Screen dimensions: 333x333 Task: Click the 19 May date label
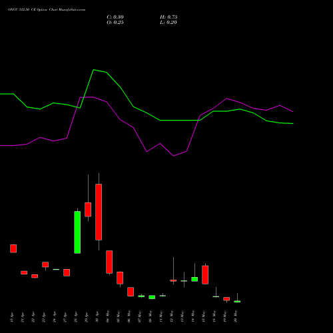pyautogui.click(x=225, y=316)
